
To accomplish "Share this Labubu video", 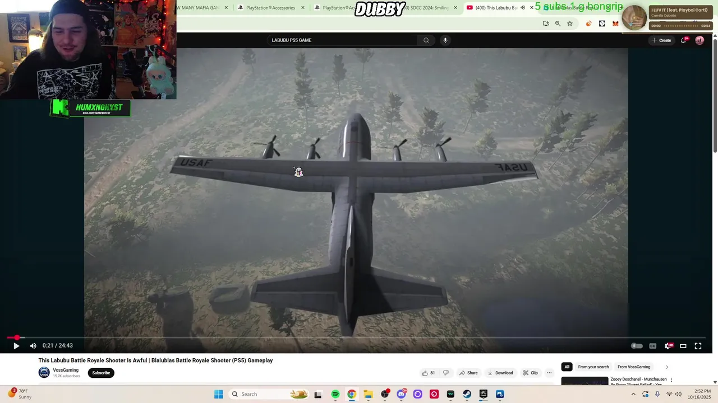I will click(x=468, y=373).
